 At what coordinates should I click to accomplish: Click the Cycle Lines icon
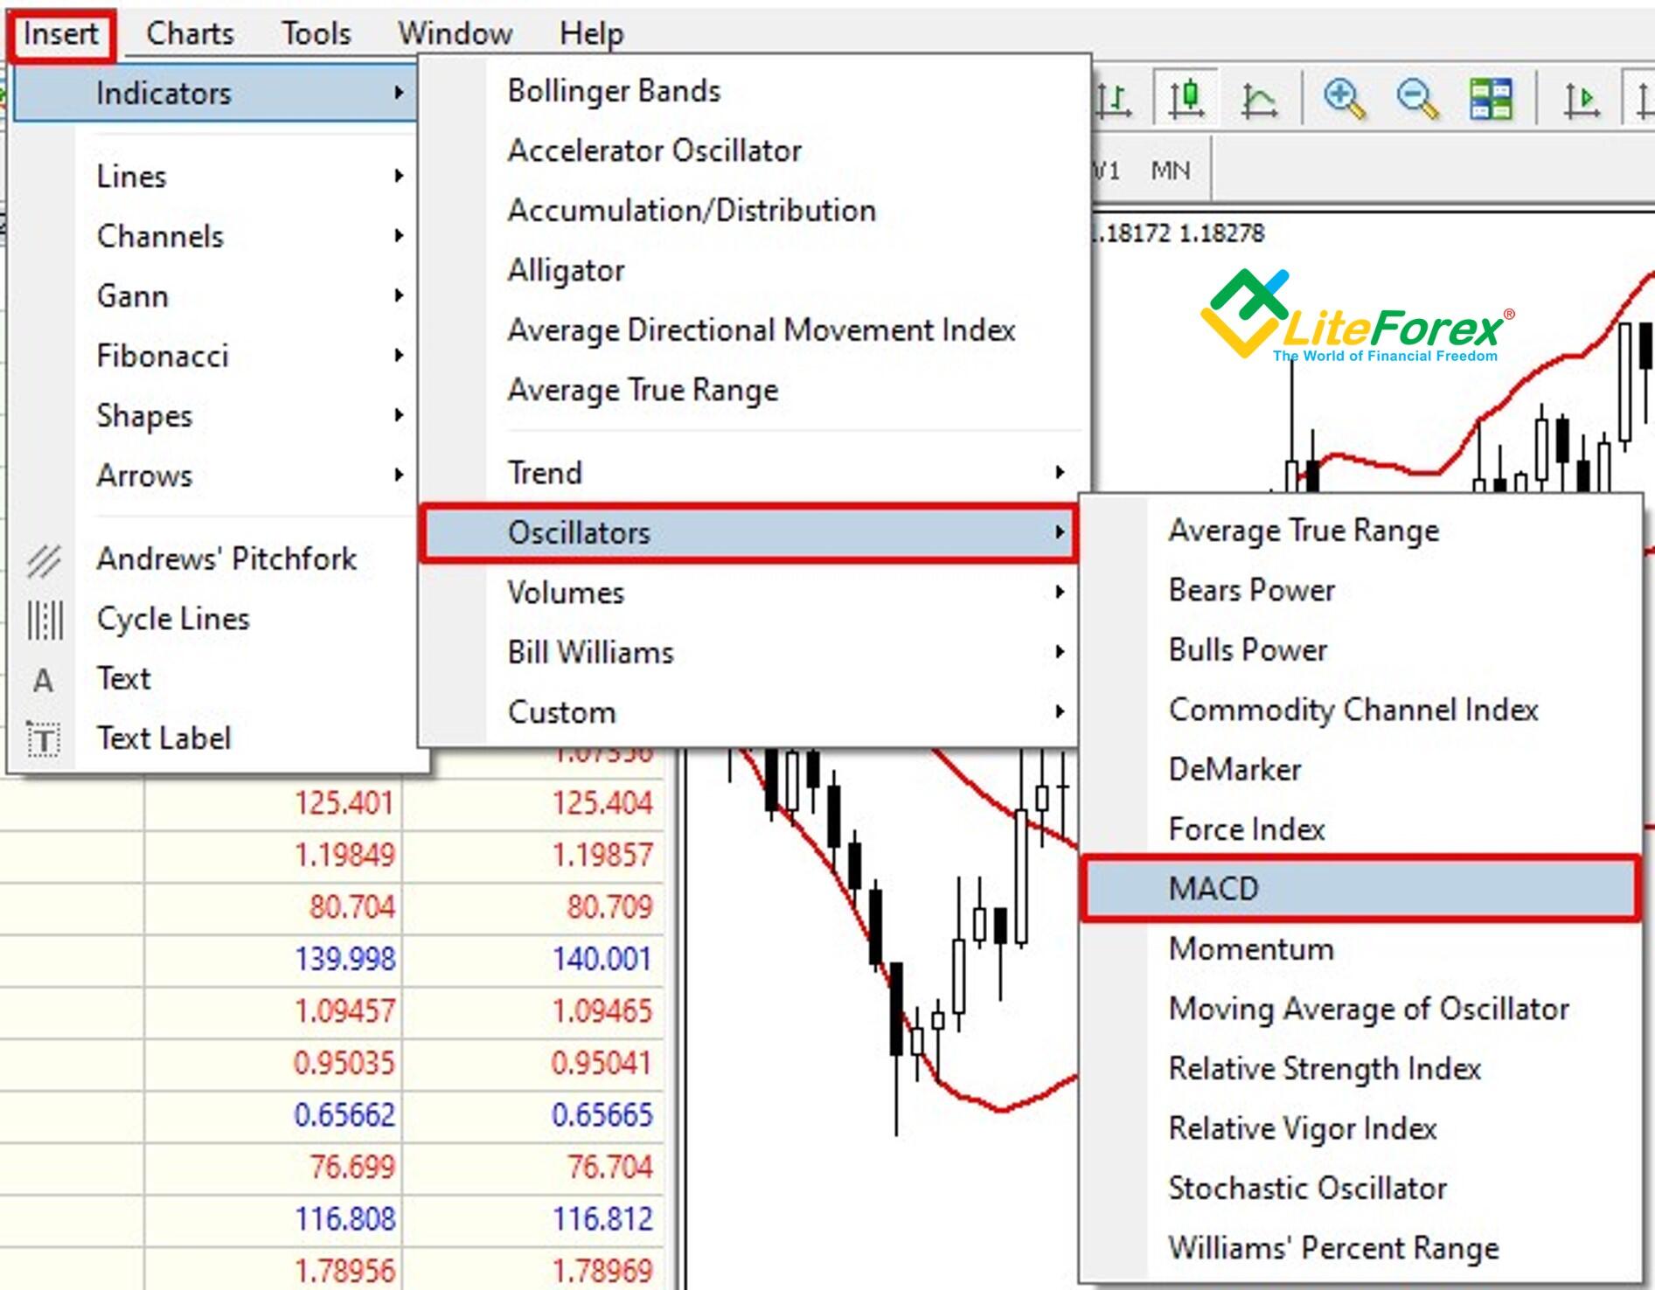click(x=45, y=619)
